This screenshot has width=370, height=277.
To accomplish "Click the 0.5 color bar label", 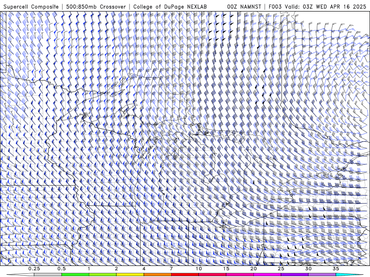I will click(62, 269).
